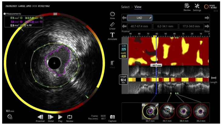The height and width of the screenshot is (125, 222).
Task: Toggle the green 17.9 mm² measurement visibility
Action: 21,18
